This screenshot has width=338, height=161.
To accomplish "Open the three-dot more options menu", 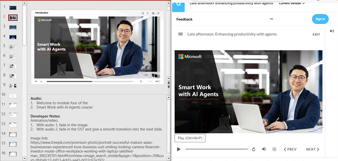I will pos(271,19).
